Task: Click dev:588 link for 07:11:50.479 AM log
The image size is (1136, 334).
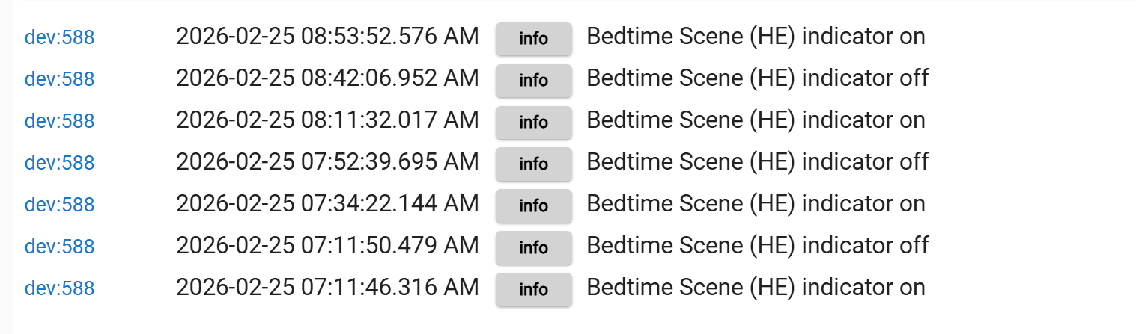Action: pos(59,247)
